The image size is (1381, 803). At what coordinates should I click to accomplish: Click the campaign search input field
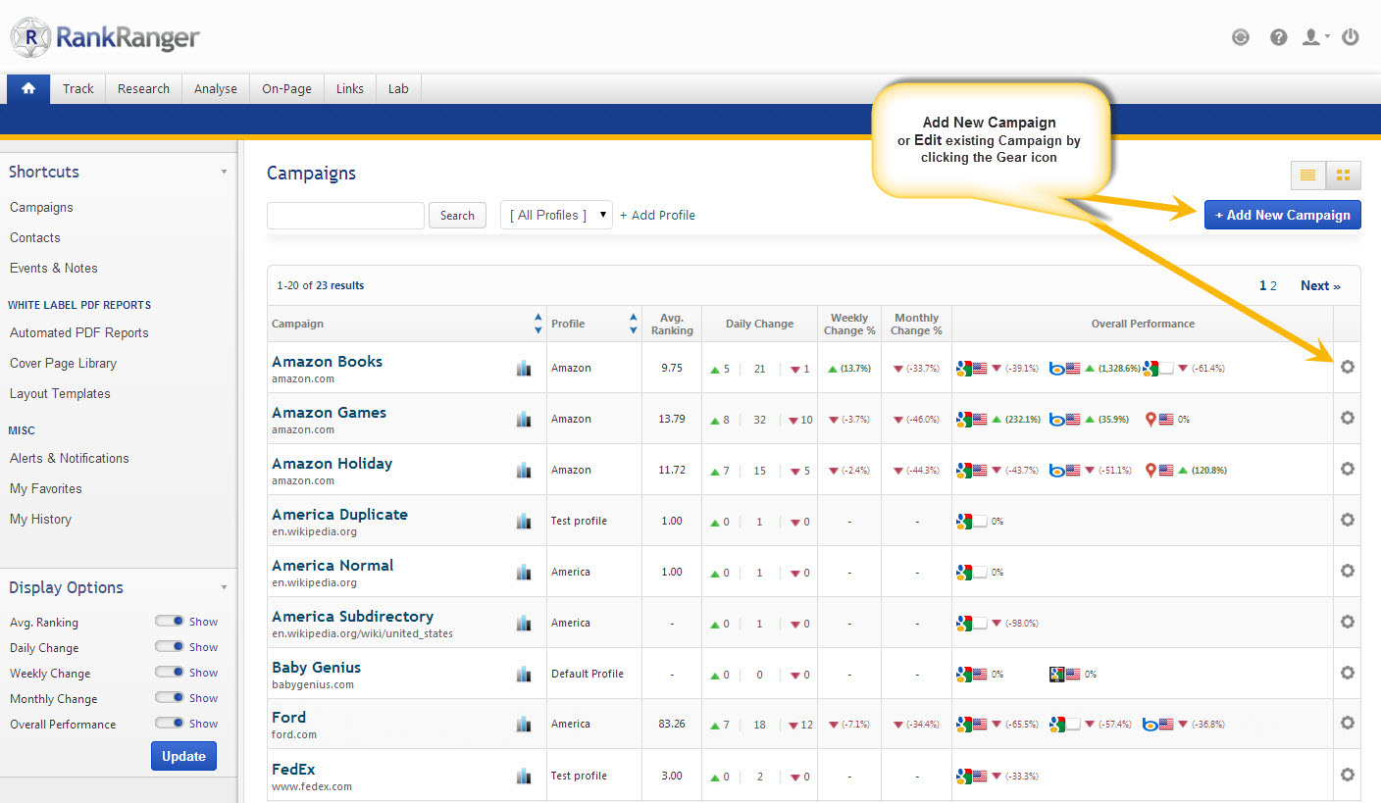(x=345, y=216)
